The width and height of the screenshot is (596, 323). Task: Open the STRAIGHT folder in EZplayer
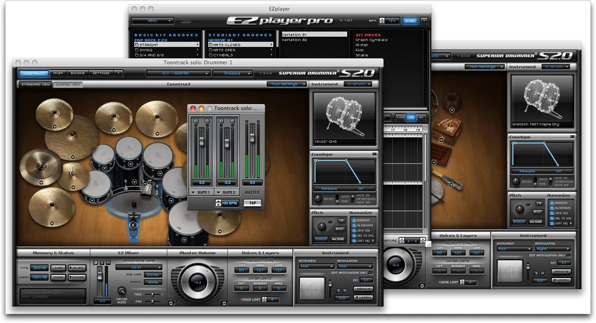click(167, 45)
